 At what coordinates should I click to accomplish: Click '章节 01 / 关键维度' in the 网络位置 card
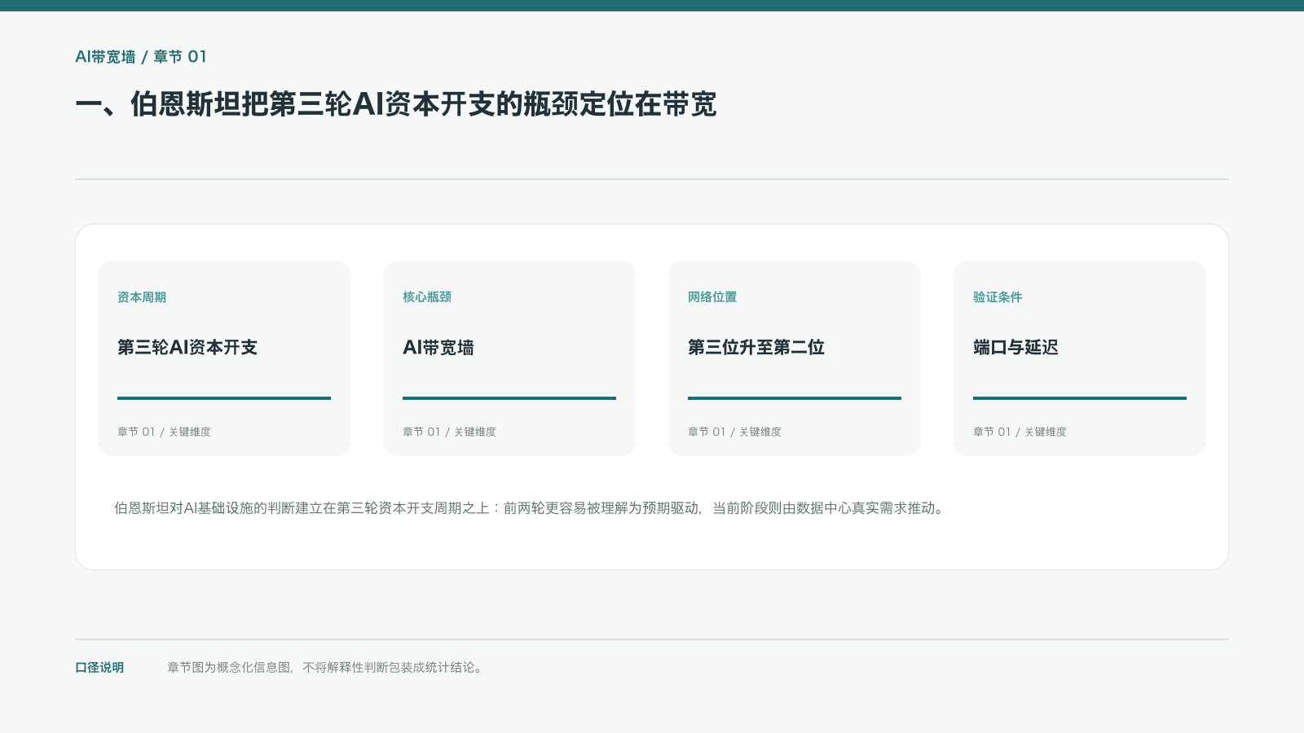click(734, 432)
